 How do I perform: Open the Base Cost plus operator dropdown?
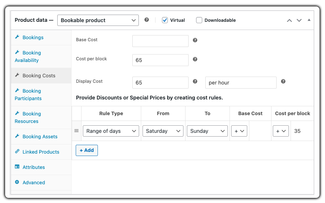pos(239,131)
